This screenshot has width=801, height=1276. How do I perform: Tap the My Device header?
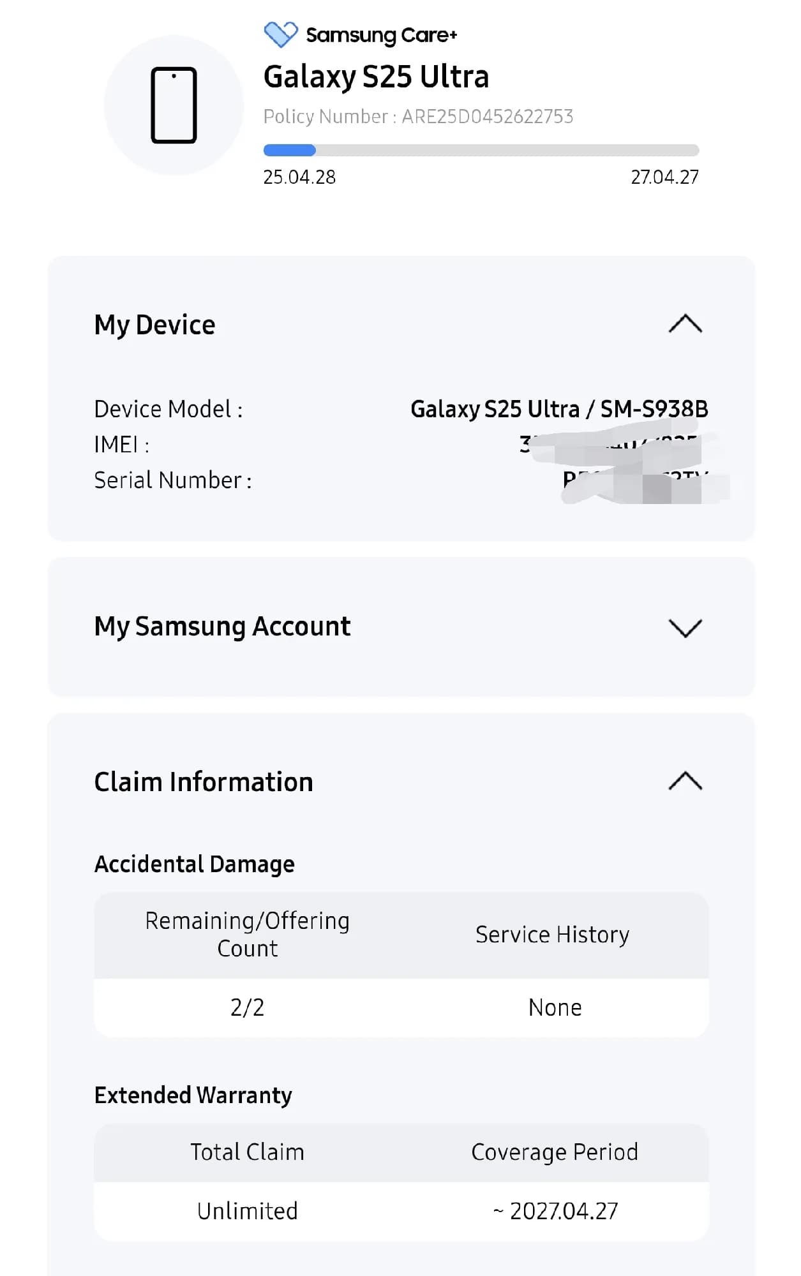[x=154, y=325]
